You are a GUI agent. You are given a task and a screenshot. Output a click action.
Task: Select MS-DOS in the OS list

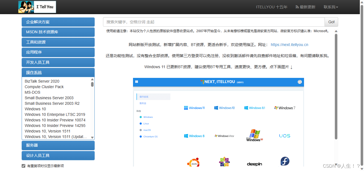coord(32,92)
